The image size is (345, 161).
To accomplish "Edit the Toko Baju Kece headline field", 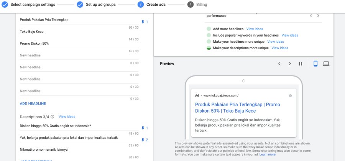I will pyautogui.click(x=79, y=32).
